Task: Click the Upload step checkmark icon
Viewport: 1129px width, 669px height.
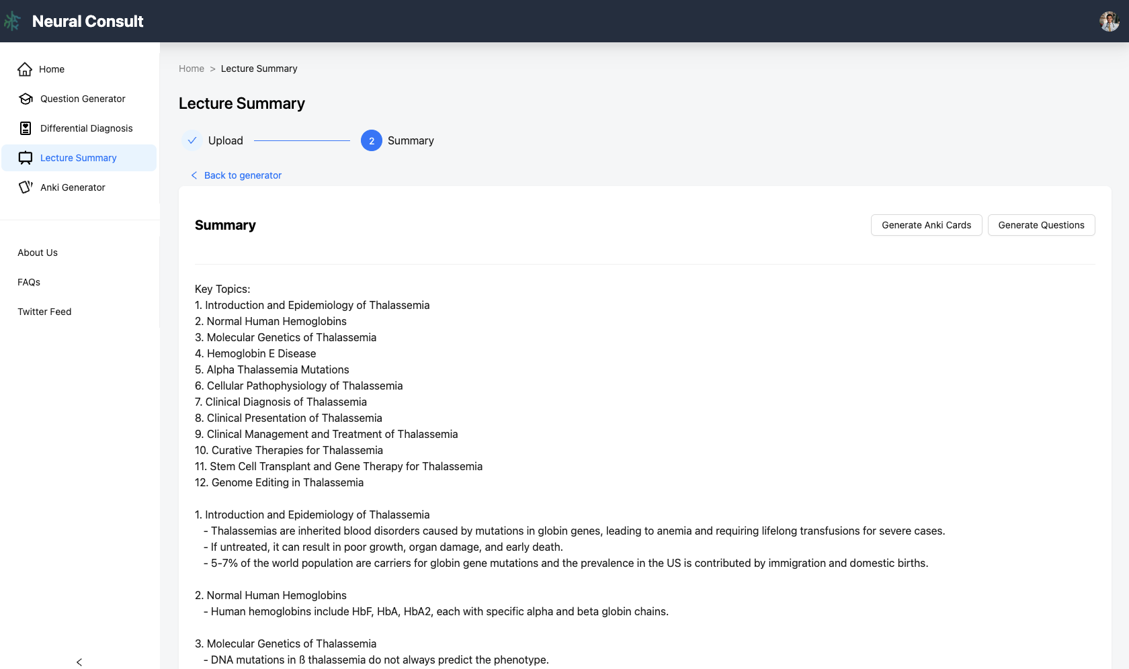Action: click(192, 140)
